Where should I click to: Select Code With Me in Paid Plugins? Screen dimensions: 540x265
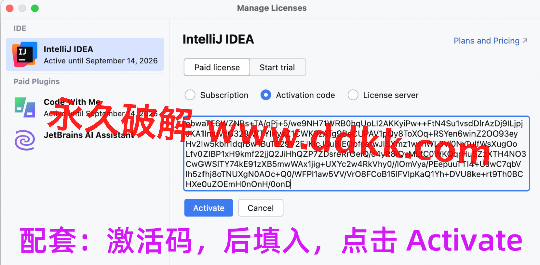[x=85, y=107]
